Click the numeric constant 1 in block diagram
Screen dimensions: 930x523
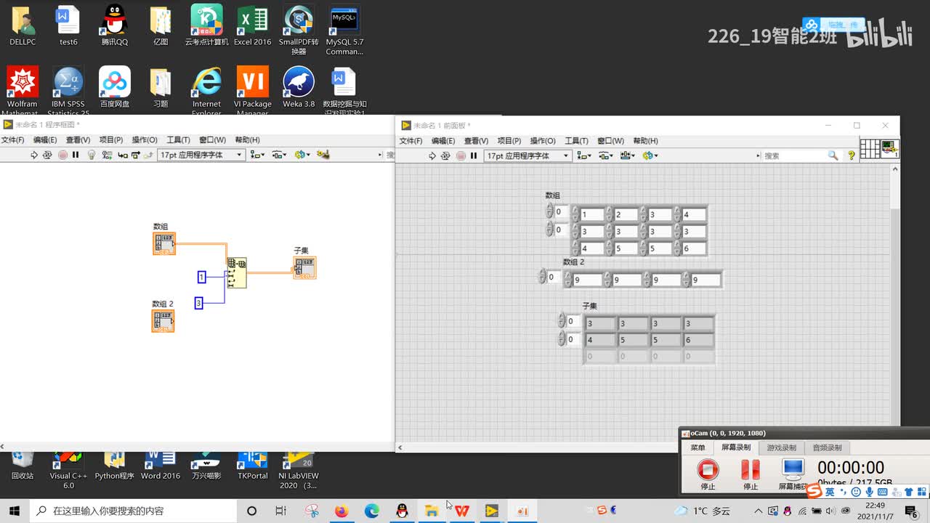[x=202, y=277]
